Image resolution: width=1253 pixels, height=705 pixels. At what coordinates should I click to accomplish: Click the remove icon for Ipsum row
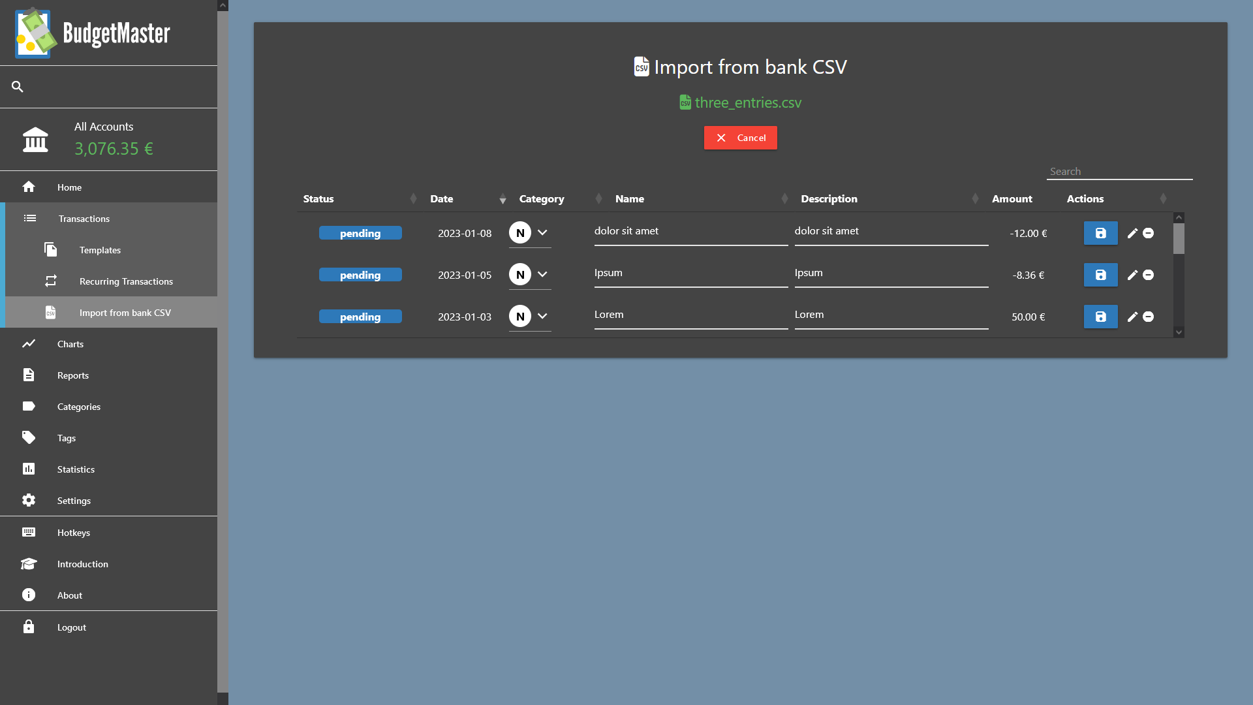click(1149, 275)
